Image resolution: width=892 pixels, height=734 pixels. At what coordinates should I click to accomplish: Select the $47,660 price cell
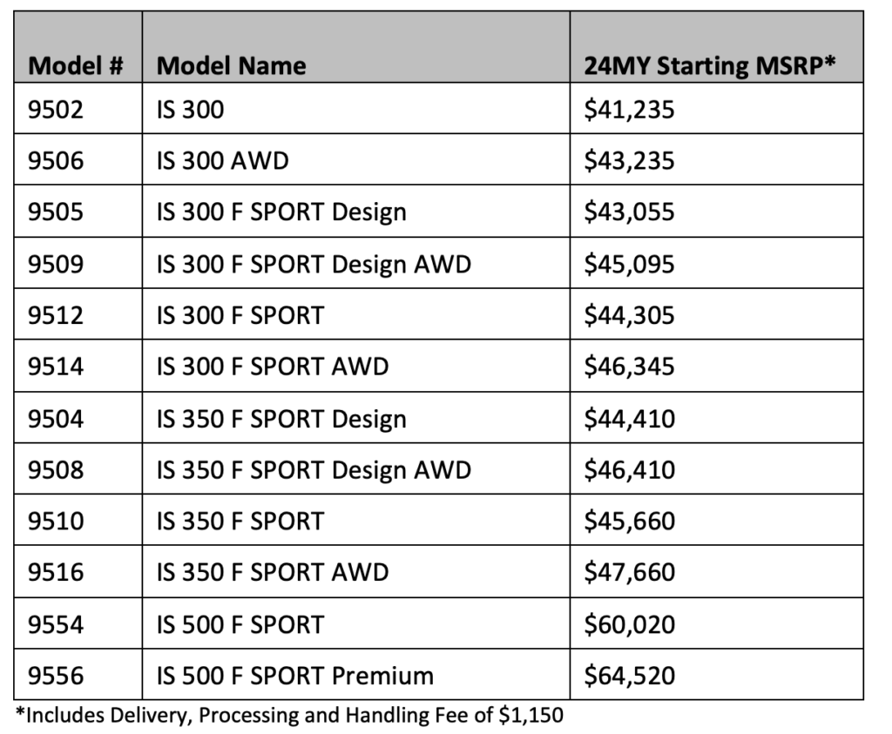(629, 573)
